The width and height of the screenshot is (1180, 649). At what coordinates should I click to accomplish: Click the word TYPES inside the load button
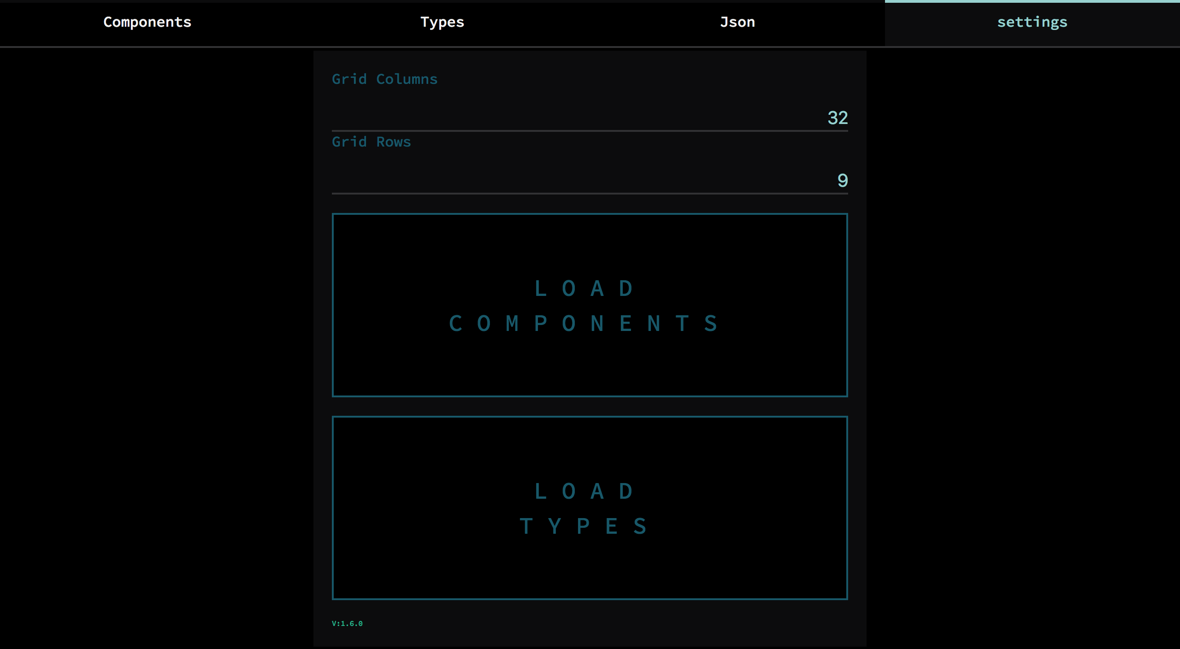pyautogui.click(x=584, y=526)
